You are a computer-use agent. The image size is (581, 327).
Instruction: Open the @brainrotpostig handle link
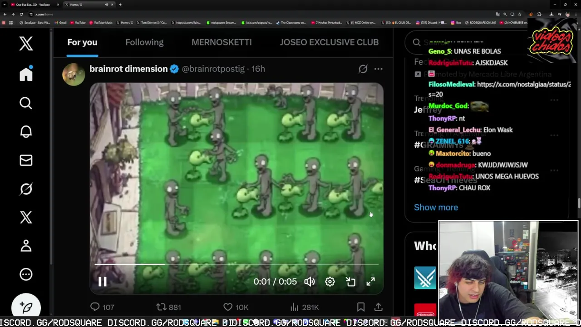tap(213, 69)
